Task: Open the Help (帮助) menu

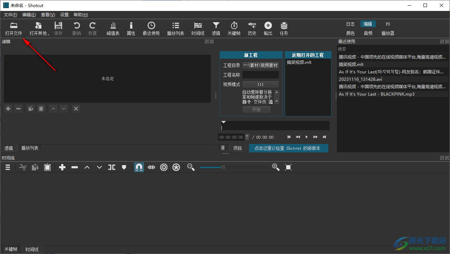Action: pyautogui.click(x=81, y=15)
